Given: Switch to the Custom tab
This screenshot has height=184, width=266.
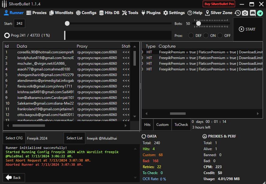Looking at the screenshot, I should [x=162, y=125].
